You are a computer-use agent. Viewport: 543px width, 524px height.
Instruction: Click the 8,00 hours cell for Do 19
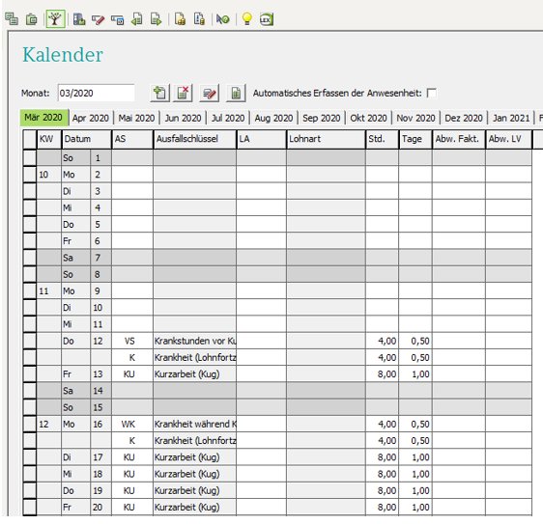click(x=382, y=490)
